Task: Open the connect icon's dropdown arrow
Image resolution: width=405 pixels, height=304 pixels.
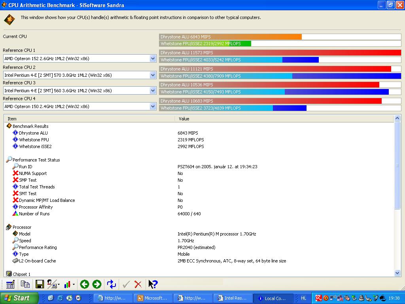Action: 59,285
